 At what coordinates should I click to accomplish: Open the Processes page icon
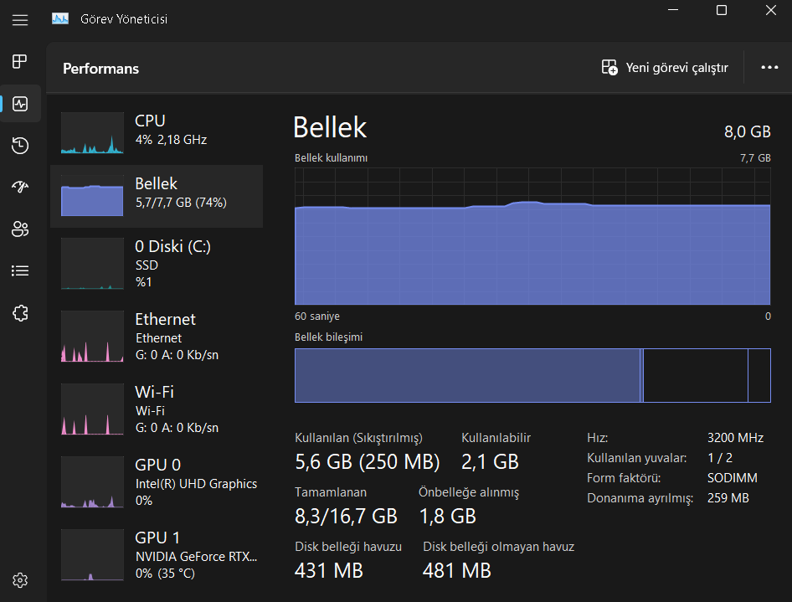coord(20,61)
